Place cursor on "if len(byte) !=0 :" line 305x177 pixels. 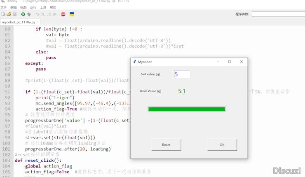[x=59, y=29]
